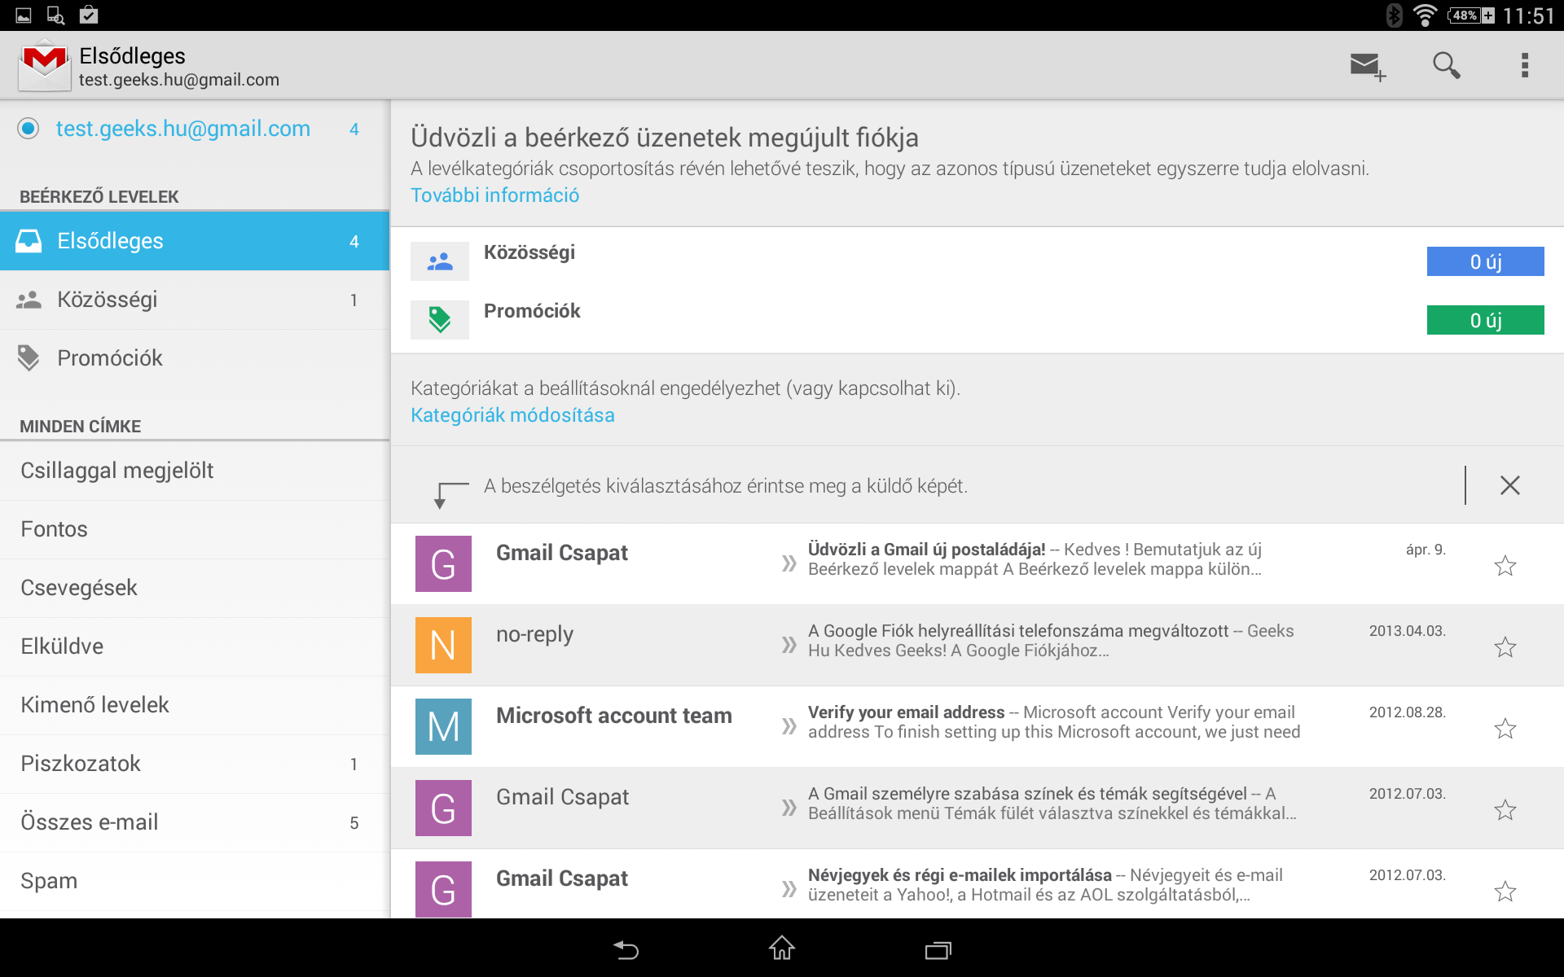Open the Névjegyek és régi e-mailek importálása email
Viewport: 1564px width, 977px height.
pos(977,884)
